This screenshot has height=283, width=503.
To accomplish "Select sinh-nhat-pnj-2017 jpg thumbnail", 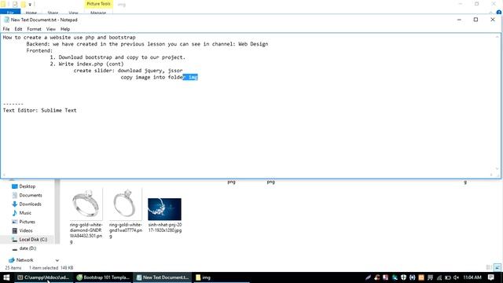I will tap(164, 209).
